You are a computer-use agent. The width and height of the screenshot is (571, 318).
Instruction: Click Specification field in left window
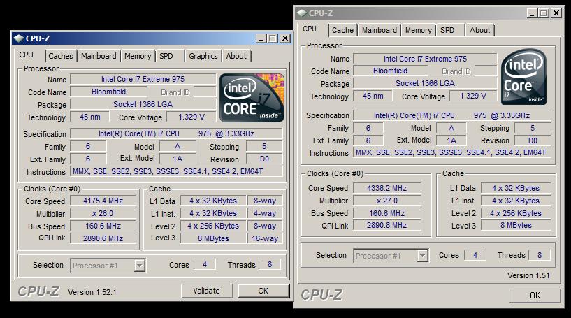coord(176,133)
